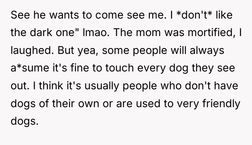Click the word "usually" in fifth line
Screen dimensions: 252x145
coord(102,86)
